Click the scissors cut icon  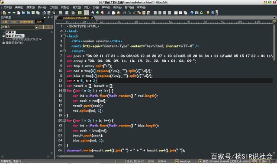coord(109,13)
